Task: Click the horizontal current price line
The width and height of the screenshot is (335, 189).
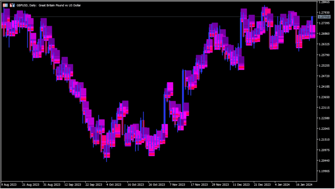Action: pos(164,16)
